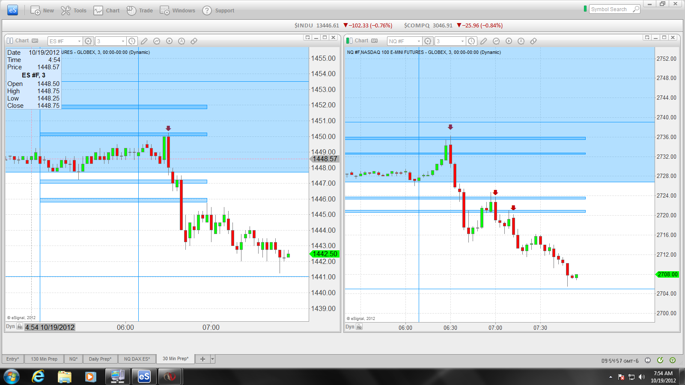Screen dimensions: 685x385
Task: Click the Symbol Search magnifier icon
Action: pyautogui.click(x=636, y=9)
